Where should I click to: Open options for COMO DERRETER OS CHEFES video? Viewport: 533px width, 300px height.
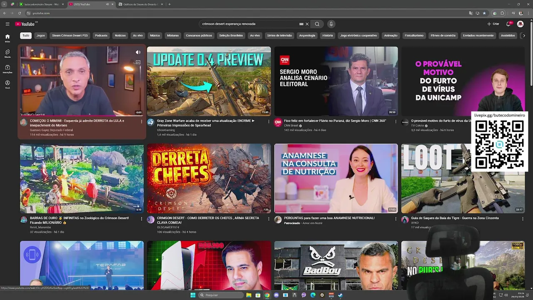pos(269,219)
